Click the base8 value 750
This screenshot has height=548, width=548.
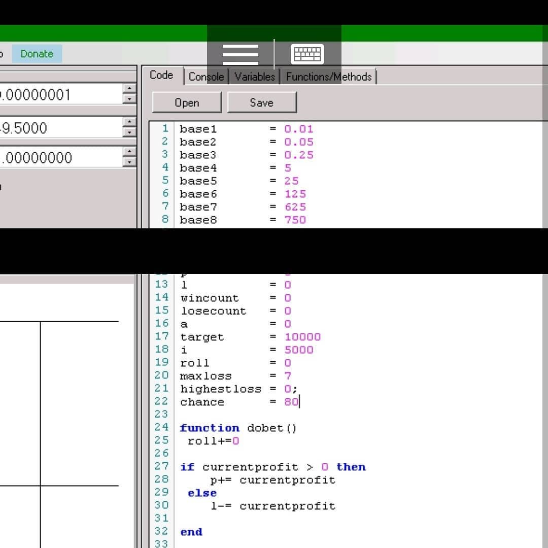point(295,220)
